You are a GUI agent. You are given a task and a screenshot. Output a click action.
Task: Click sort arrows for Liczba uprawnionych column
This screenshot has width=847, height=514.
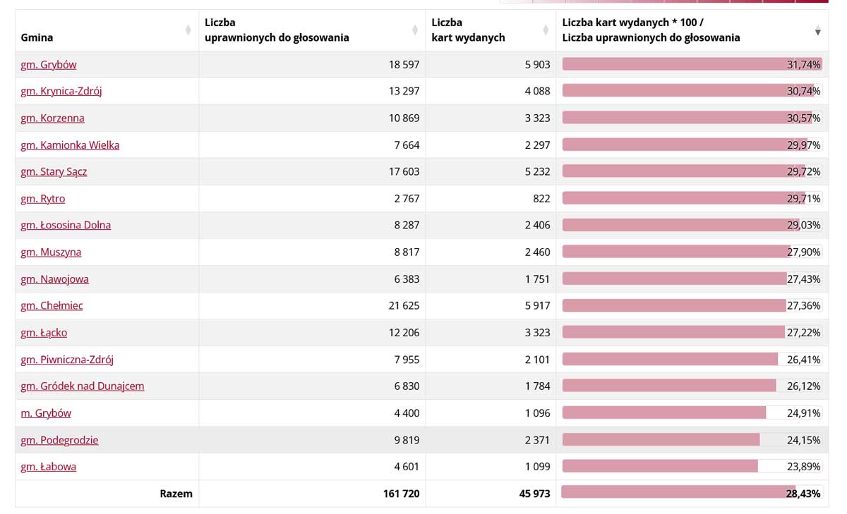click(415, 30)
